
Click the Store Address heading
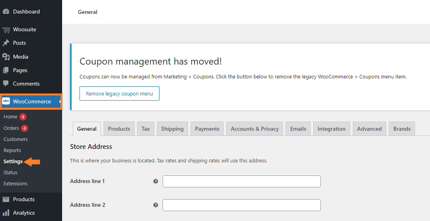click(91, 147)
